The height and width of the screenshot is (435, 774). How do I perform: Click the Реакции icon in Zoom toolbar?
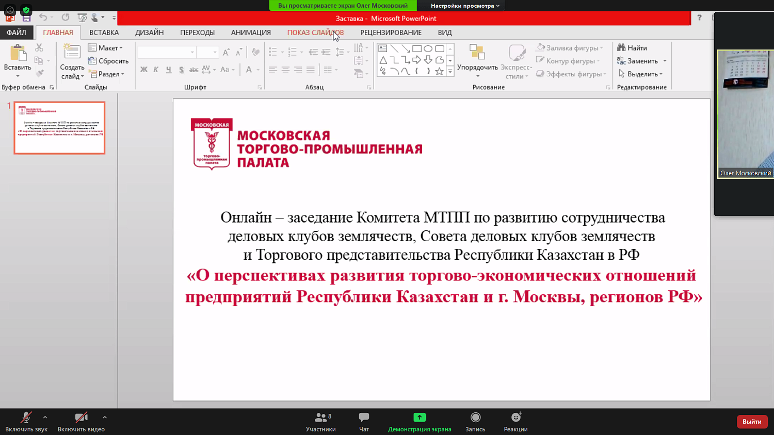(514, 422)
